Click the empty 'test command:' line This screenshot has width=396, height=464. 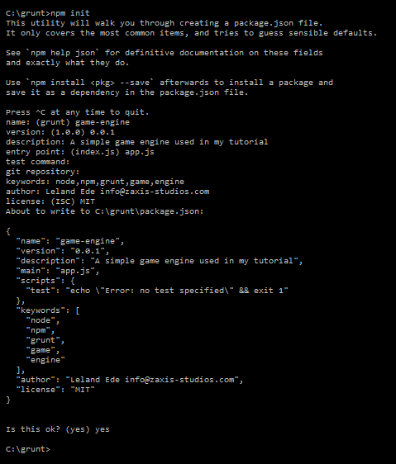[38, 162]
